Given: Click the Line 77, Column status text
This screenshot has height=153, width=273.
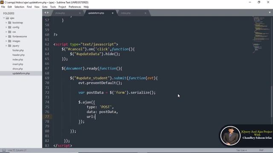Looking at the screenshot, I should coord(17,150).
